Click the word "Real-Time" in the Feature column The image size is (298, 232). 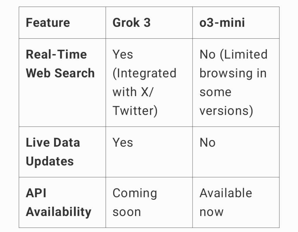click(56, 54)
